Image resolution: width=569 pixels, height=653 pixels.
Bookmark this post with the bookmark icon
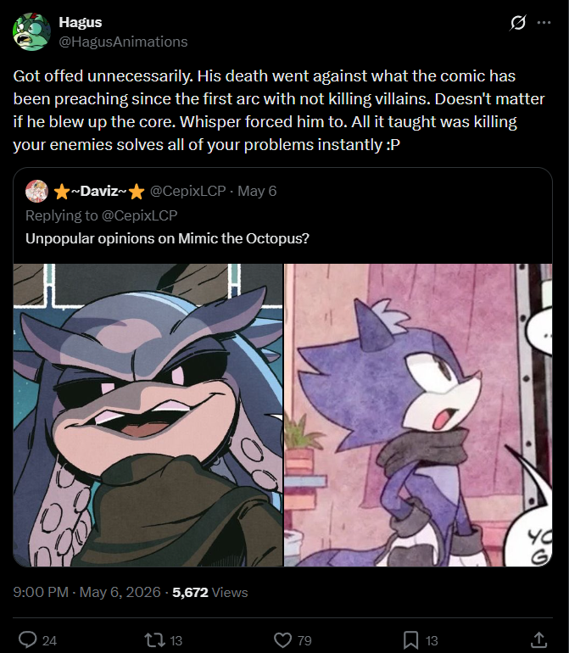click(x=410, y=639)
